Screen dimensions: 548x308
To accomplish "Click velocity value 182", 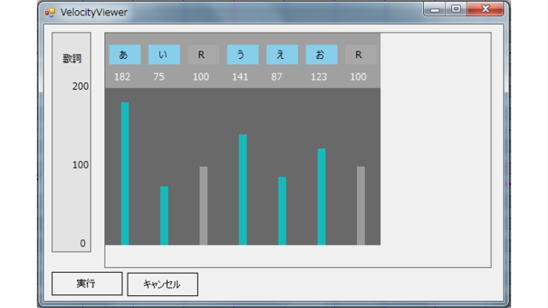I will (122, 77).
